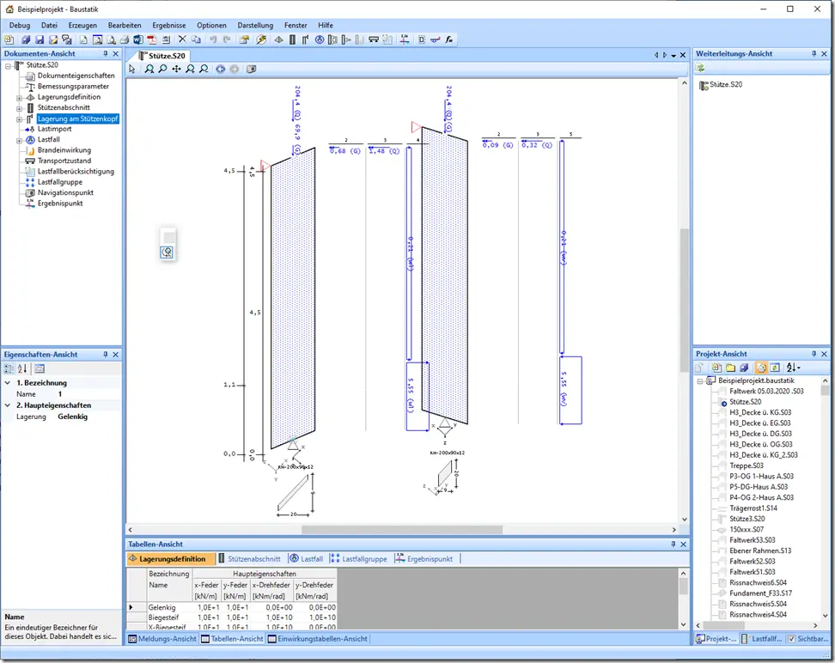The image size is (835, 663).
Task: Open the Datei menu
Action: point(49,25)
